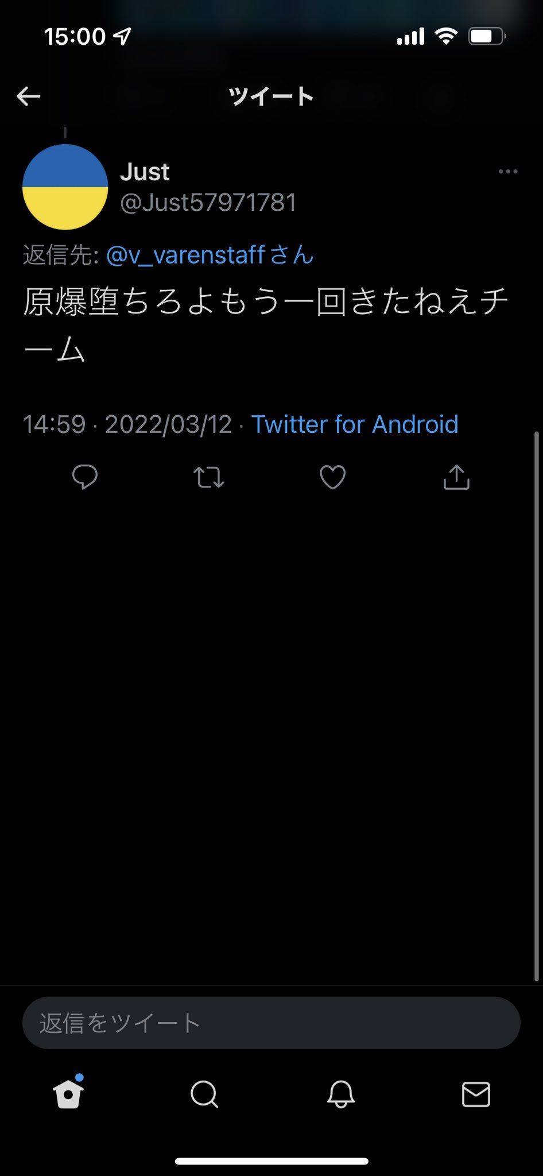Open the @v_varenstaff mention link
The width and height of the screenshot is (543, 1176).
(x=185, y=255)
